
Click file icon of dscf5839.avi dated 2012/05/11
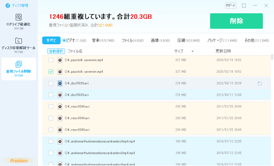tap(60, 95)
